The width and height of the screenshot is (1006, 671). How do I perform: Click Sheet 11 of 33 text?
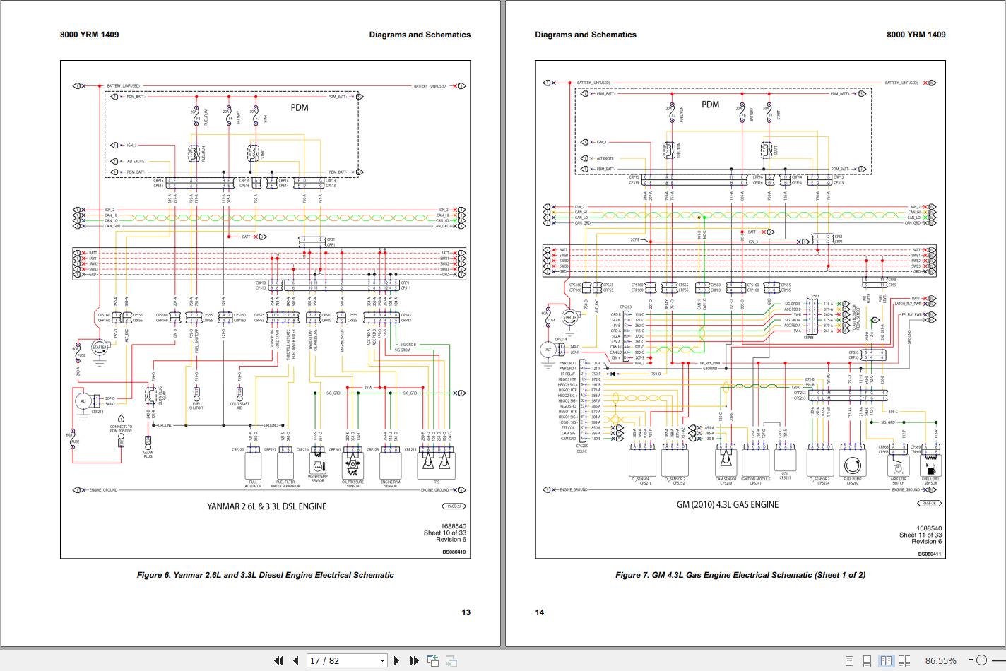point(921,535)
